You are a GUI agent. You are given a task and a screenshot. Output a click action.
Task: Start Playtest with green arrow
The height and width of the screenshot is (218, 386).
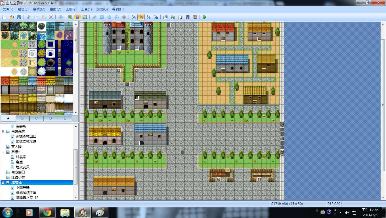[x=205, y=17]
